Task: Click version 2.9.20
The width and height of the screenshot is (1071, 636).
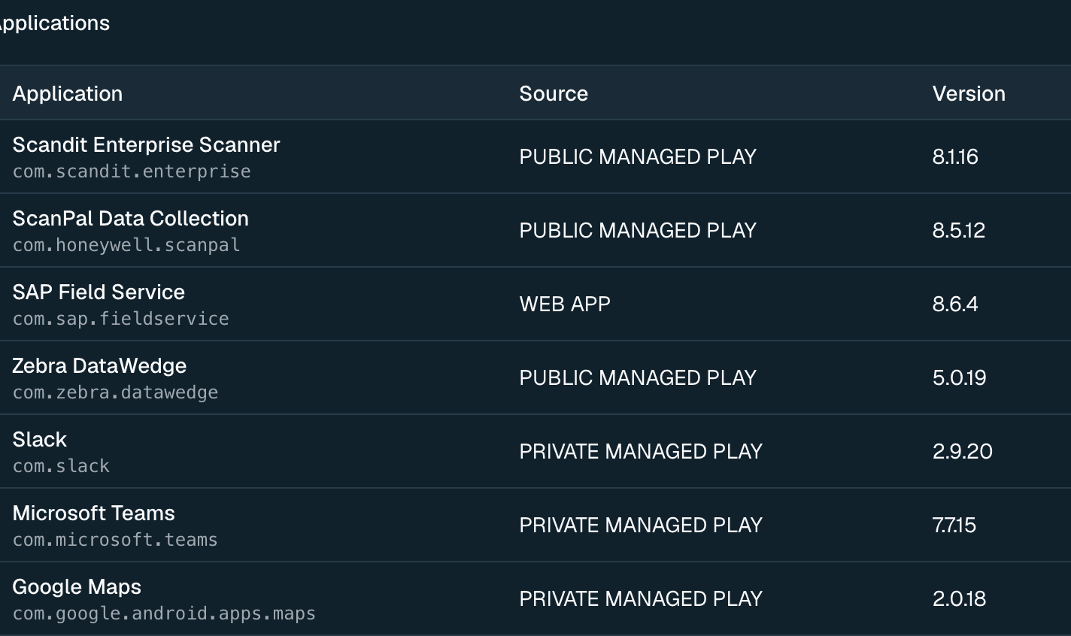Action: point(963,451)
